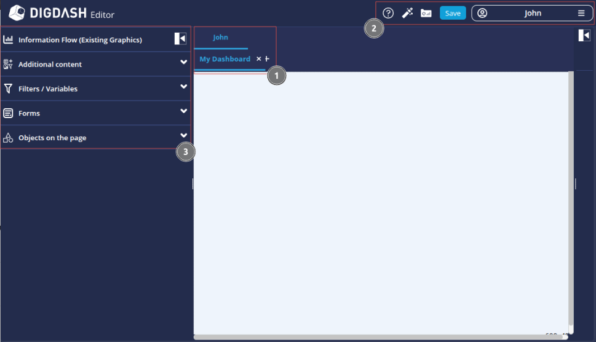
Task: Expand the Filters / Variables section
Action: [183, 87]
